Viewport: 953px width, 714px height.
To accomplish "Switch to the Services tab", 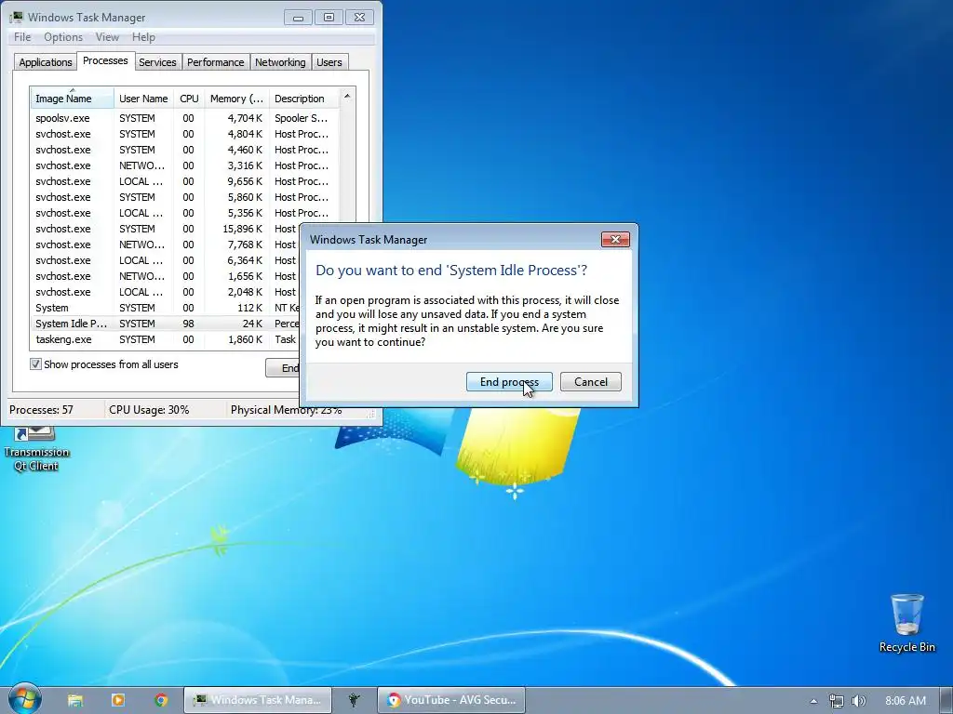I will (x=156, y=62).
